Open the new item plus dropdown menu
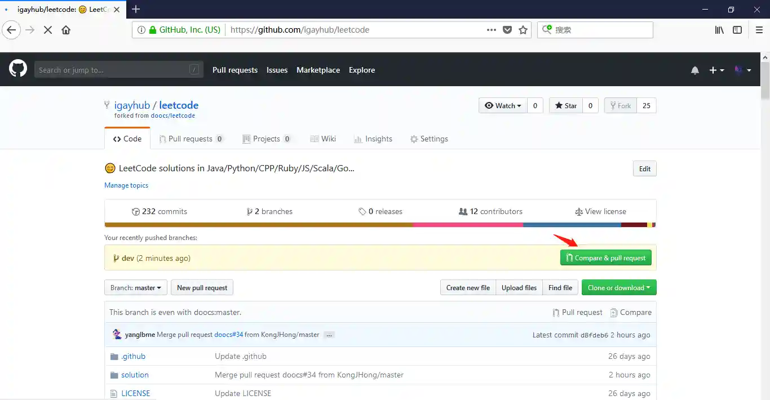 pyautogui.click(x=716, y=70)
